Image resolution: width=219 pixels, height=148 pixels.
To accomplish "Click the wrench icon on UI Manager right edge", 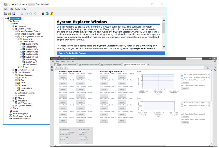I will point(215,67).
